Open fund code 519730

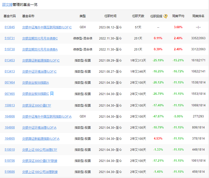[10, 50]
